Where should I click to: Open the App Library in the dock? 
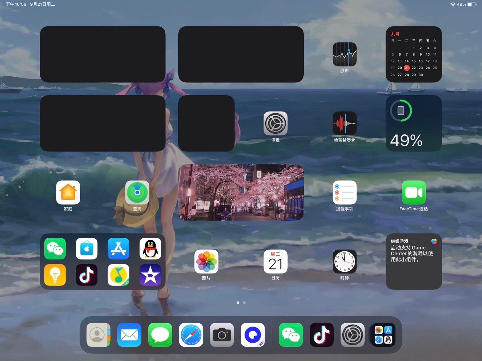[x=383, y=335]
